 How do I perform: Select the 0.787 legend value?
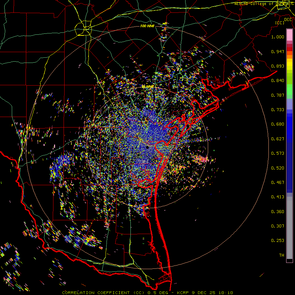[x=278, y=95]
